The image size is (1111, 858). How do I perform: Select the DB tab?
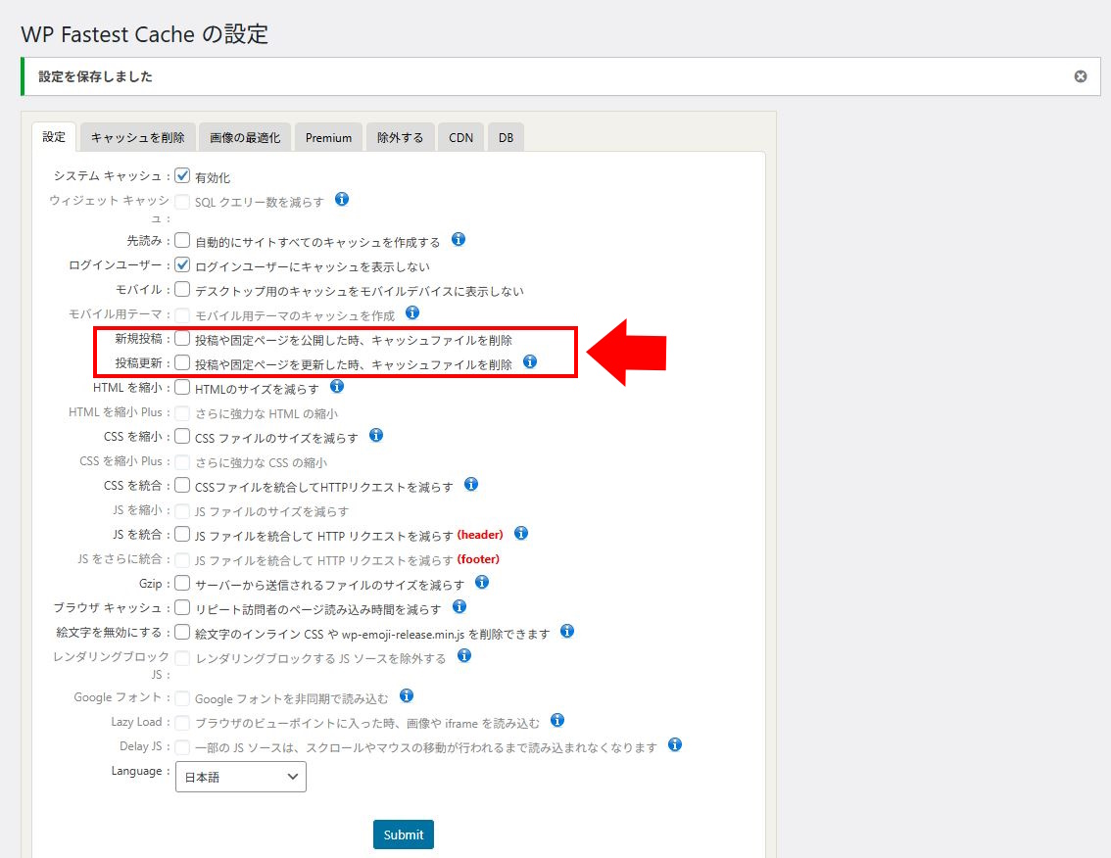[506, 137]
